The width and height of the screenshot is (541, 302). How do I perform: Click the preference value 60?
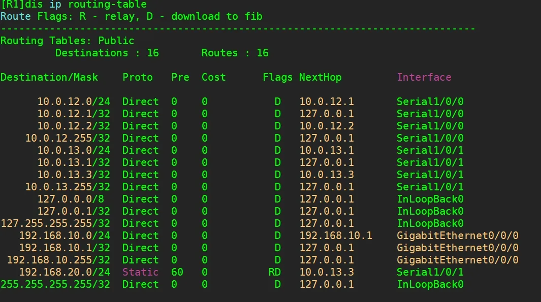(x=177, y=272)
